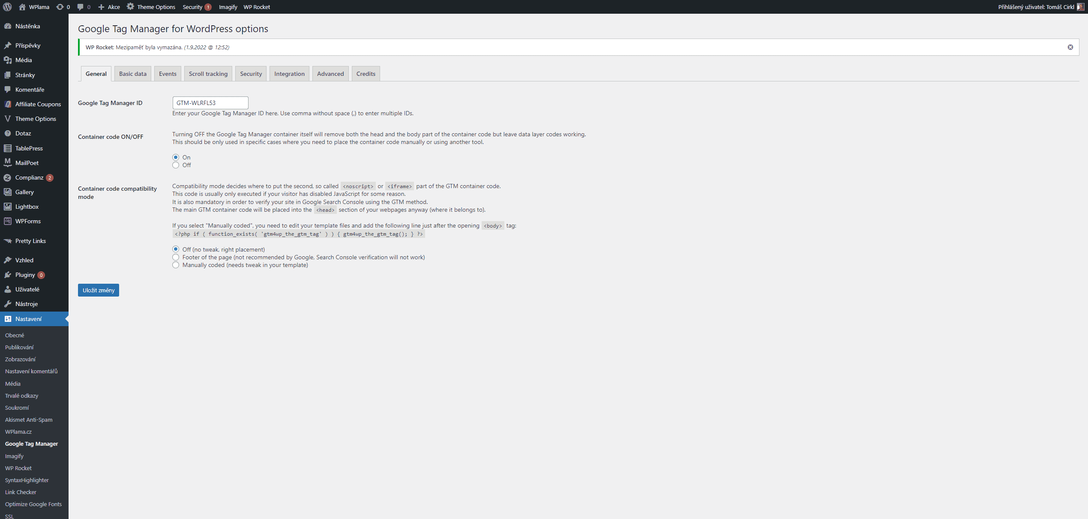Click the Příspěvky pin icon
The height and width of the screenshot is (519, 1088).
[x=8, y=45]
